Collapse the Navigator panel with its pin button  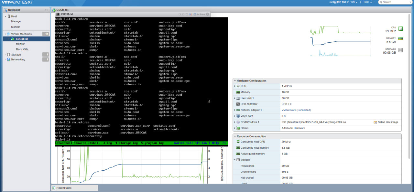[46, 10]
